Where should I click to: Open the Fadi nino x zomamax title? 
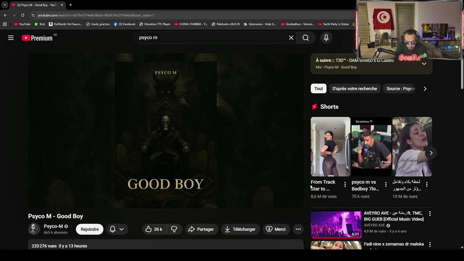tap(394, 244)
